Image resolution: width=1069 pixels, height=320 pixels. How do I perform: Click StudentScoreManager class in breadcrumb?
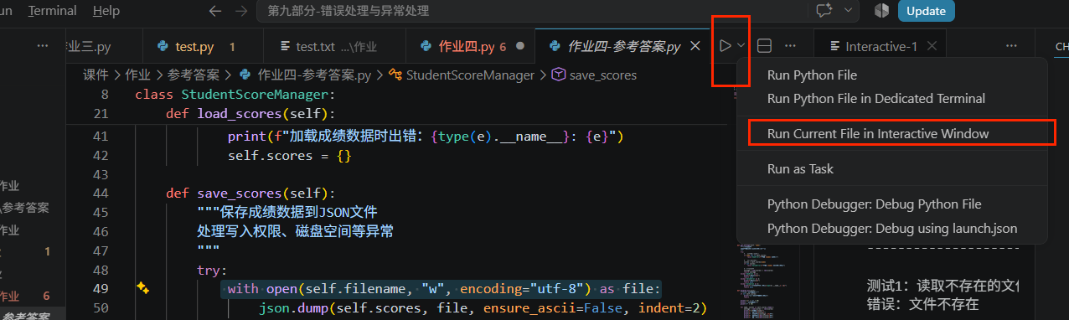click(470, 75)
